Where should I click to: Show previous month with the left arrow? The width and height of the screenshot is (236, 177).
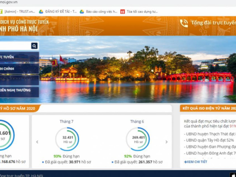37,142
